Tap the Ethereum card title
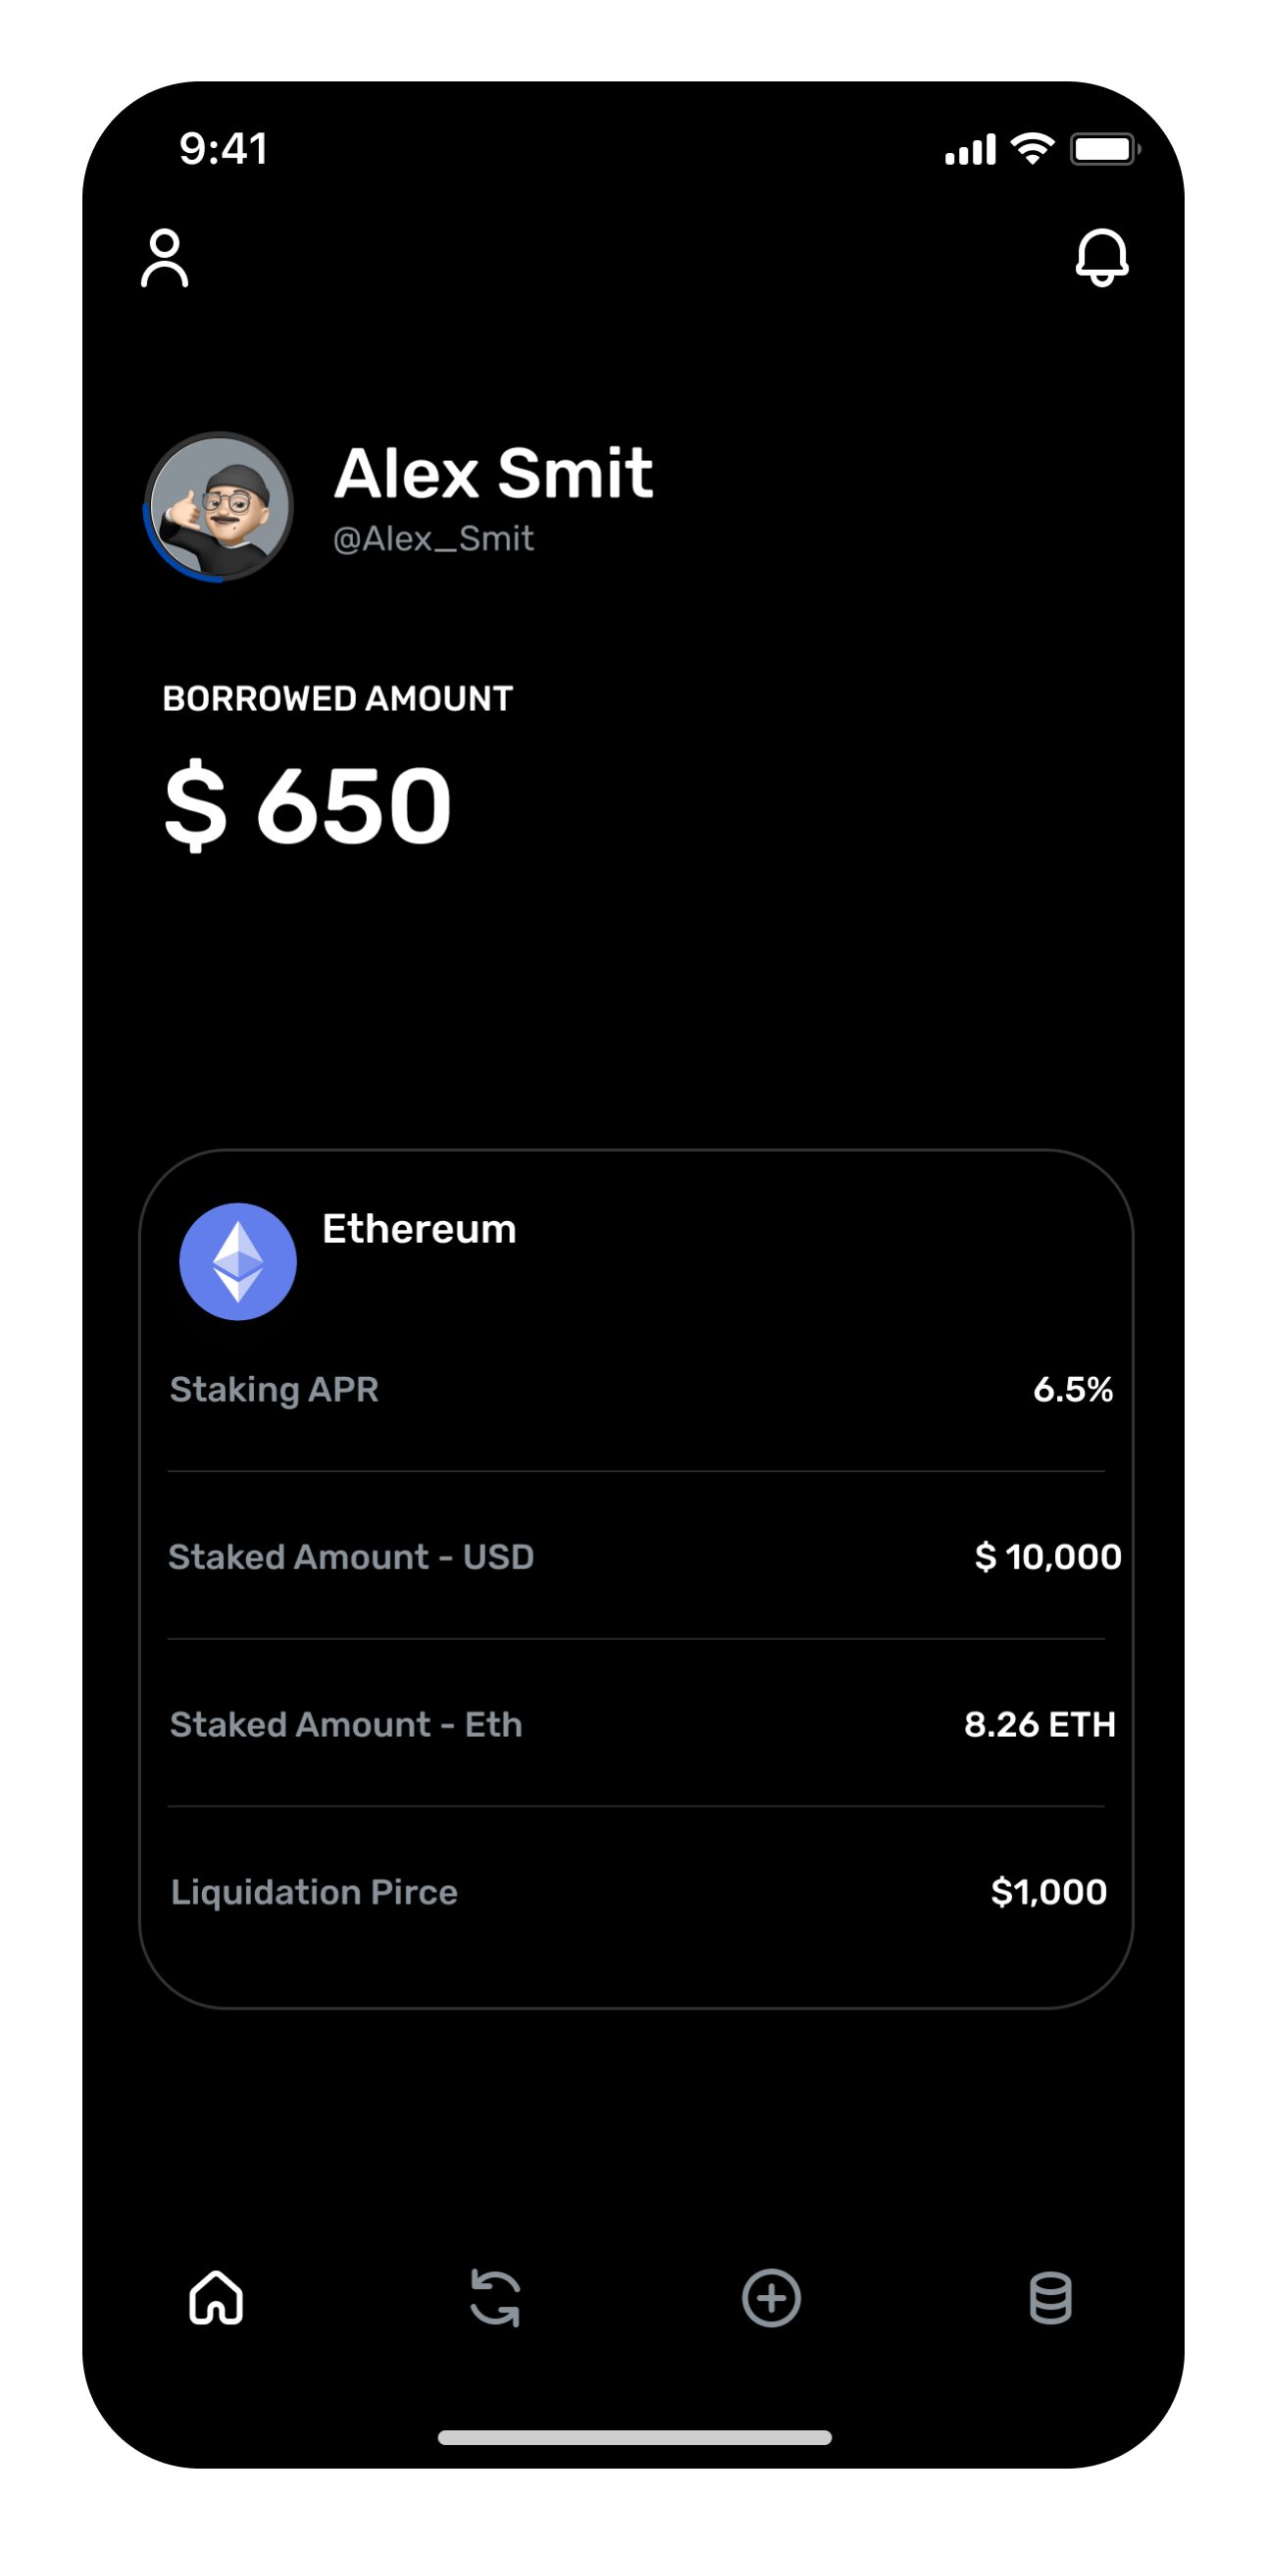The height and width of the screenshot is (2550, 1267). tap(420, 1230)
